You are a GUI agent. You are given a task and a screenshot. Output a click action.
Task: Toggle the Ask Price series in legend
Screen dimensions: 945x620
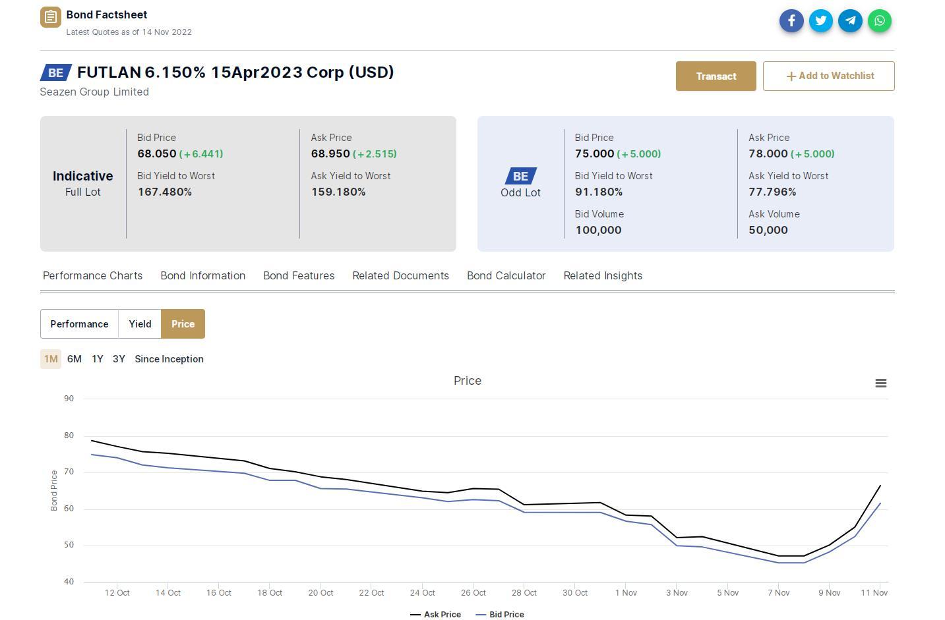point(436,614)
